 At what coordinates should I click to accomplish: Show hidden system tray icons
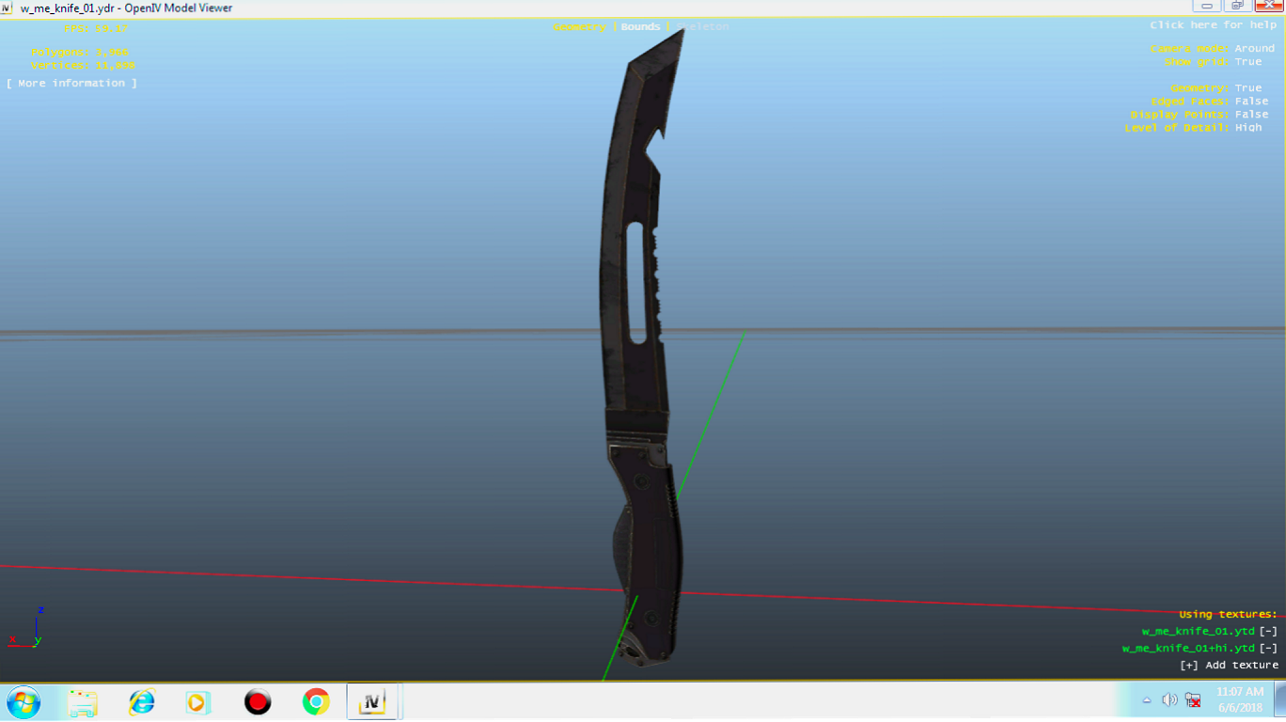1147,700
